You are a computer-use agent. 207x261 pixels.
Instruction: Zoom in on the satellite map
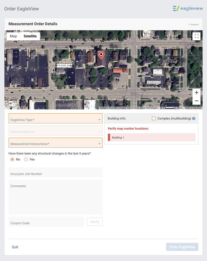click(196, 93)
